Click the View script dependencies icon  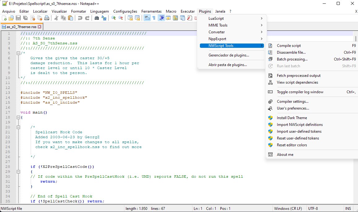pyautogui.click(x=270, y=82)
